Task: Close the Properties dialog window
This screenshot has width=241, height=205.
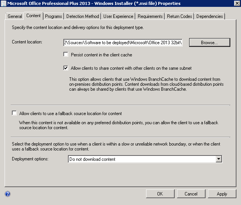Action: [x=237, y=3]
